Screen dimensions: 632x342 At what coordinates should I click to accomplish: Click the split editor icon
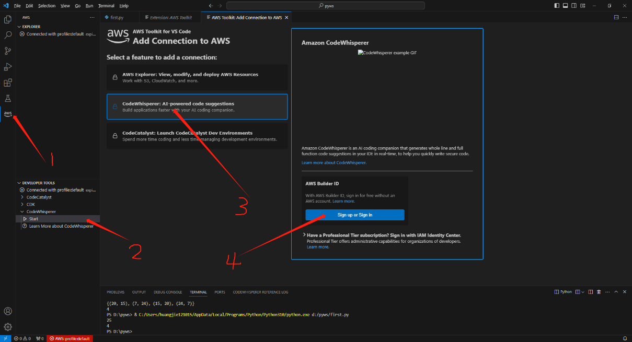(616, 17)
